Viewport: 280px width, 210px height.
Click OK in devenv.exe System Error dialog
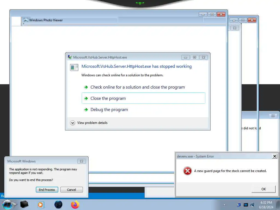click(263, 189)
